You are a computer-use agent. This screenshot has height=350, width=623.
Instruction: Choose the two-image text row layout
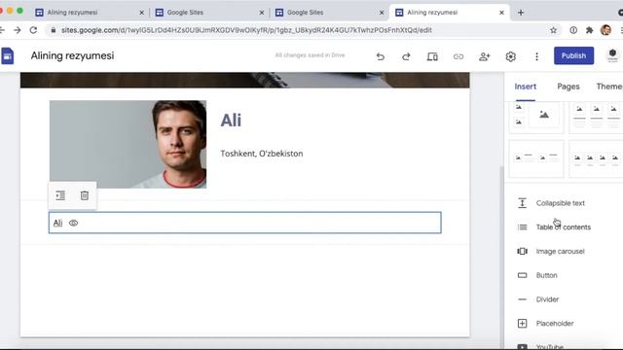coord(536,158)
